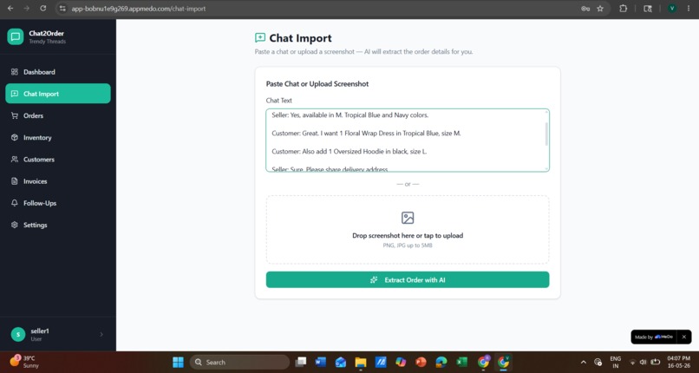Reload the page

[x=42, y=9]
